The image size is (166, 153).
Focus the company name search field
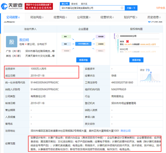tap(91, 8)
